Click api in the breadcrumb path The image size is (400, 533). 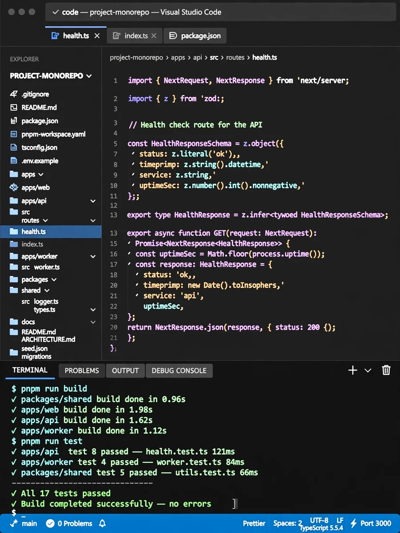pos(197,57)
